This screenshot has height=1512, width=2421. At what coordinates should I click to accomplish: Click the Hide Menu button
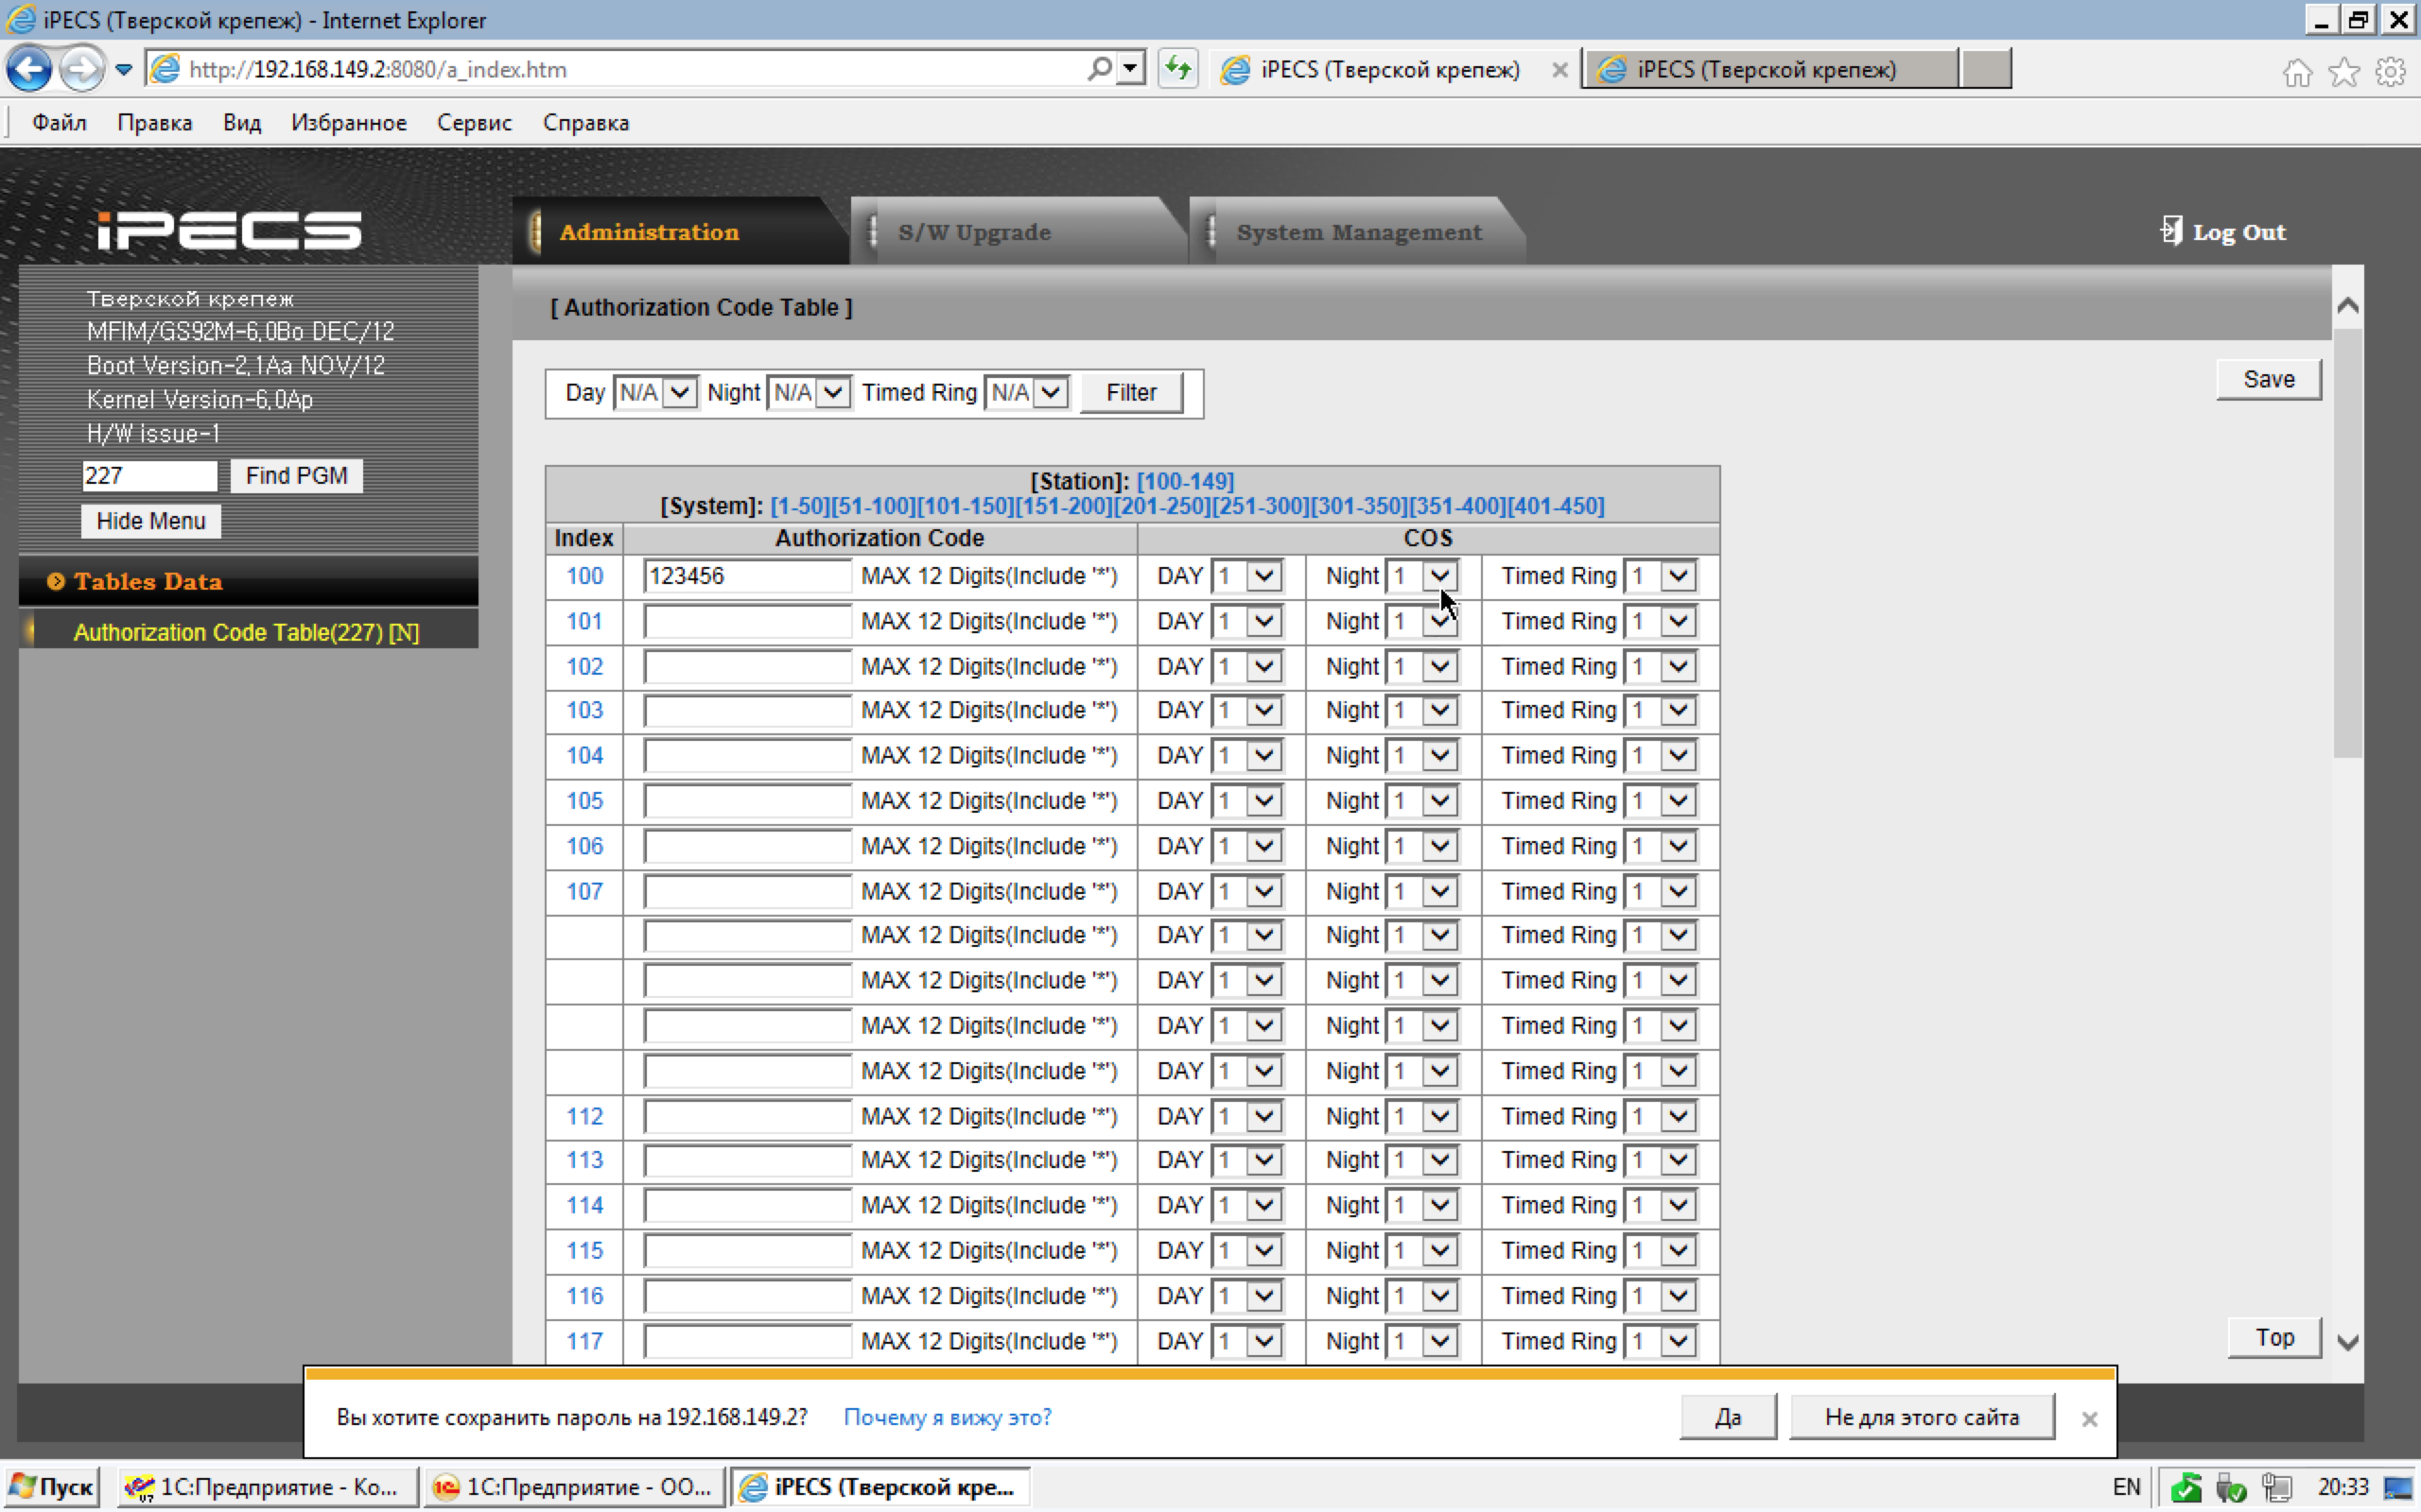coord(150,521)
